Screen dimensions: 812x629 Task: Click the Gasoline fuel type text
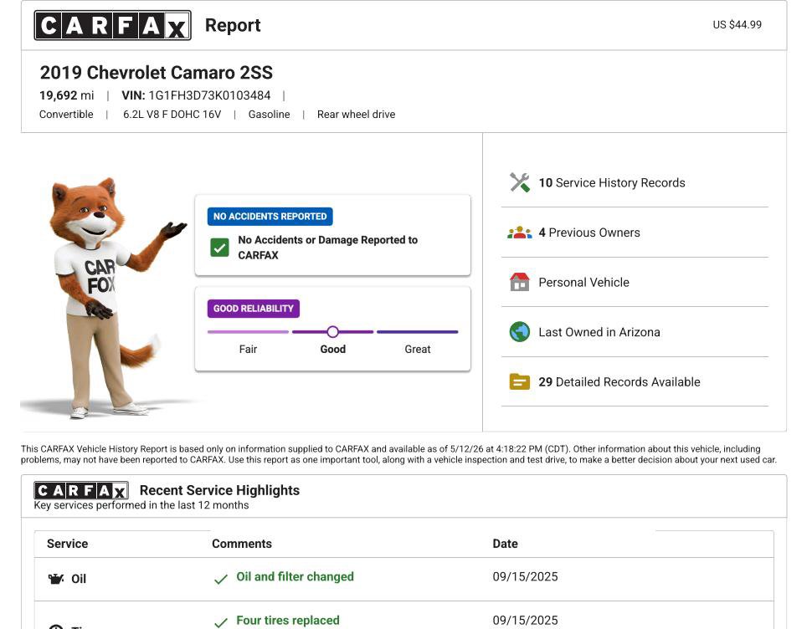269,115
